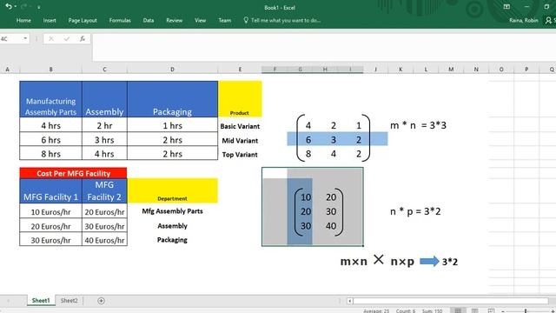This screenshot has width=556, height=313.
Task: Click the Mid Variant label
Action: tap(240, 141)
